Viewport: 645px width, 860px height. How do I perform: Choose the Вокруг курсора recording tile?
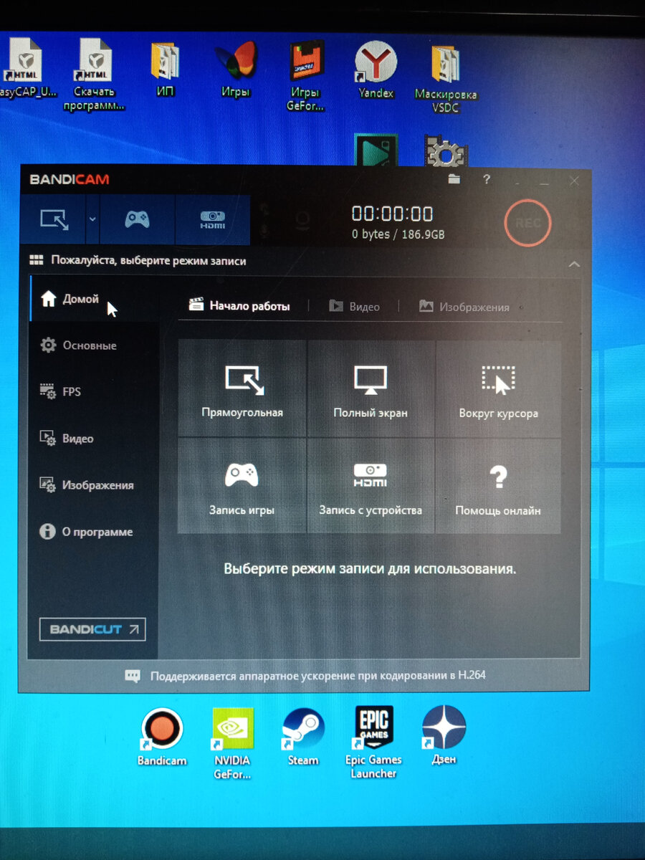tap(498, 388)
